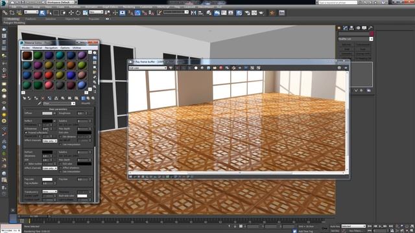Enable Use interpolation under Refract section
Screen dimensions: 415x233
click(60, 172)
